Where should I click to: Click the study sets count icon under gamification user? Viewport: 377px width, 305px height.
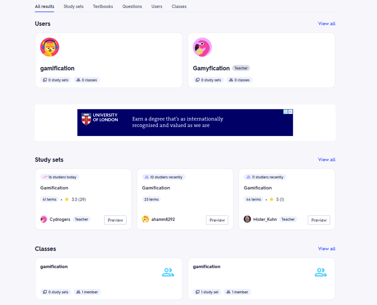(46, 80)
